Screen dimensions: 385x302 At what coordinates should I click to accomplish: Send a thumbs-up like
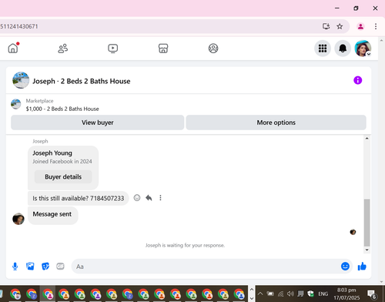(x=362, y=267)
